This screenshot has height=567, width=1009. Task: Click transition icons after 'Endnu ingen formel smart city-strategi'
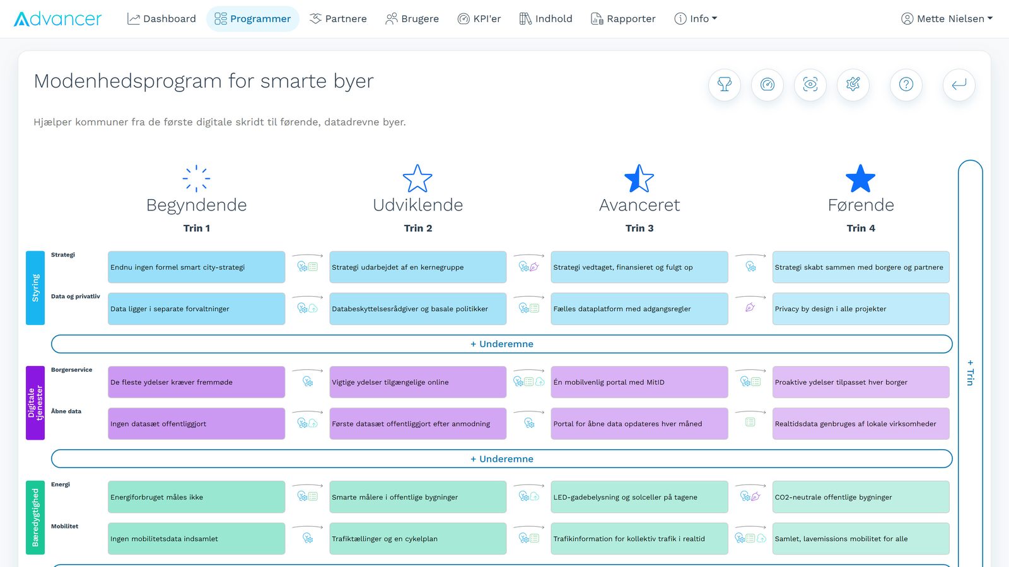[x=308, y=266]
